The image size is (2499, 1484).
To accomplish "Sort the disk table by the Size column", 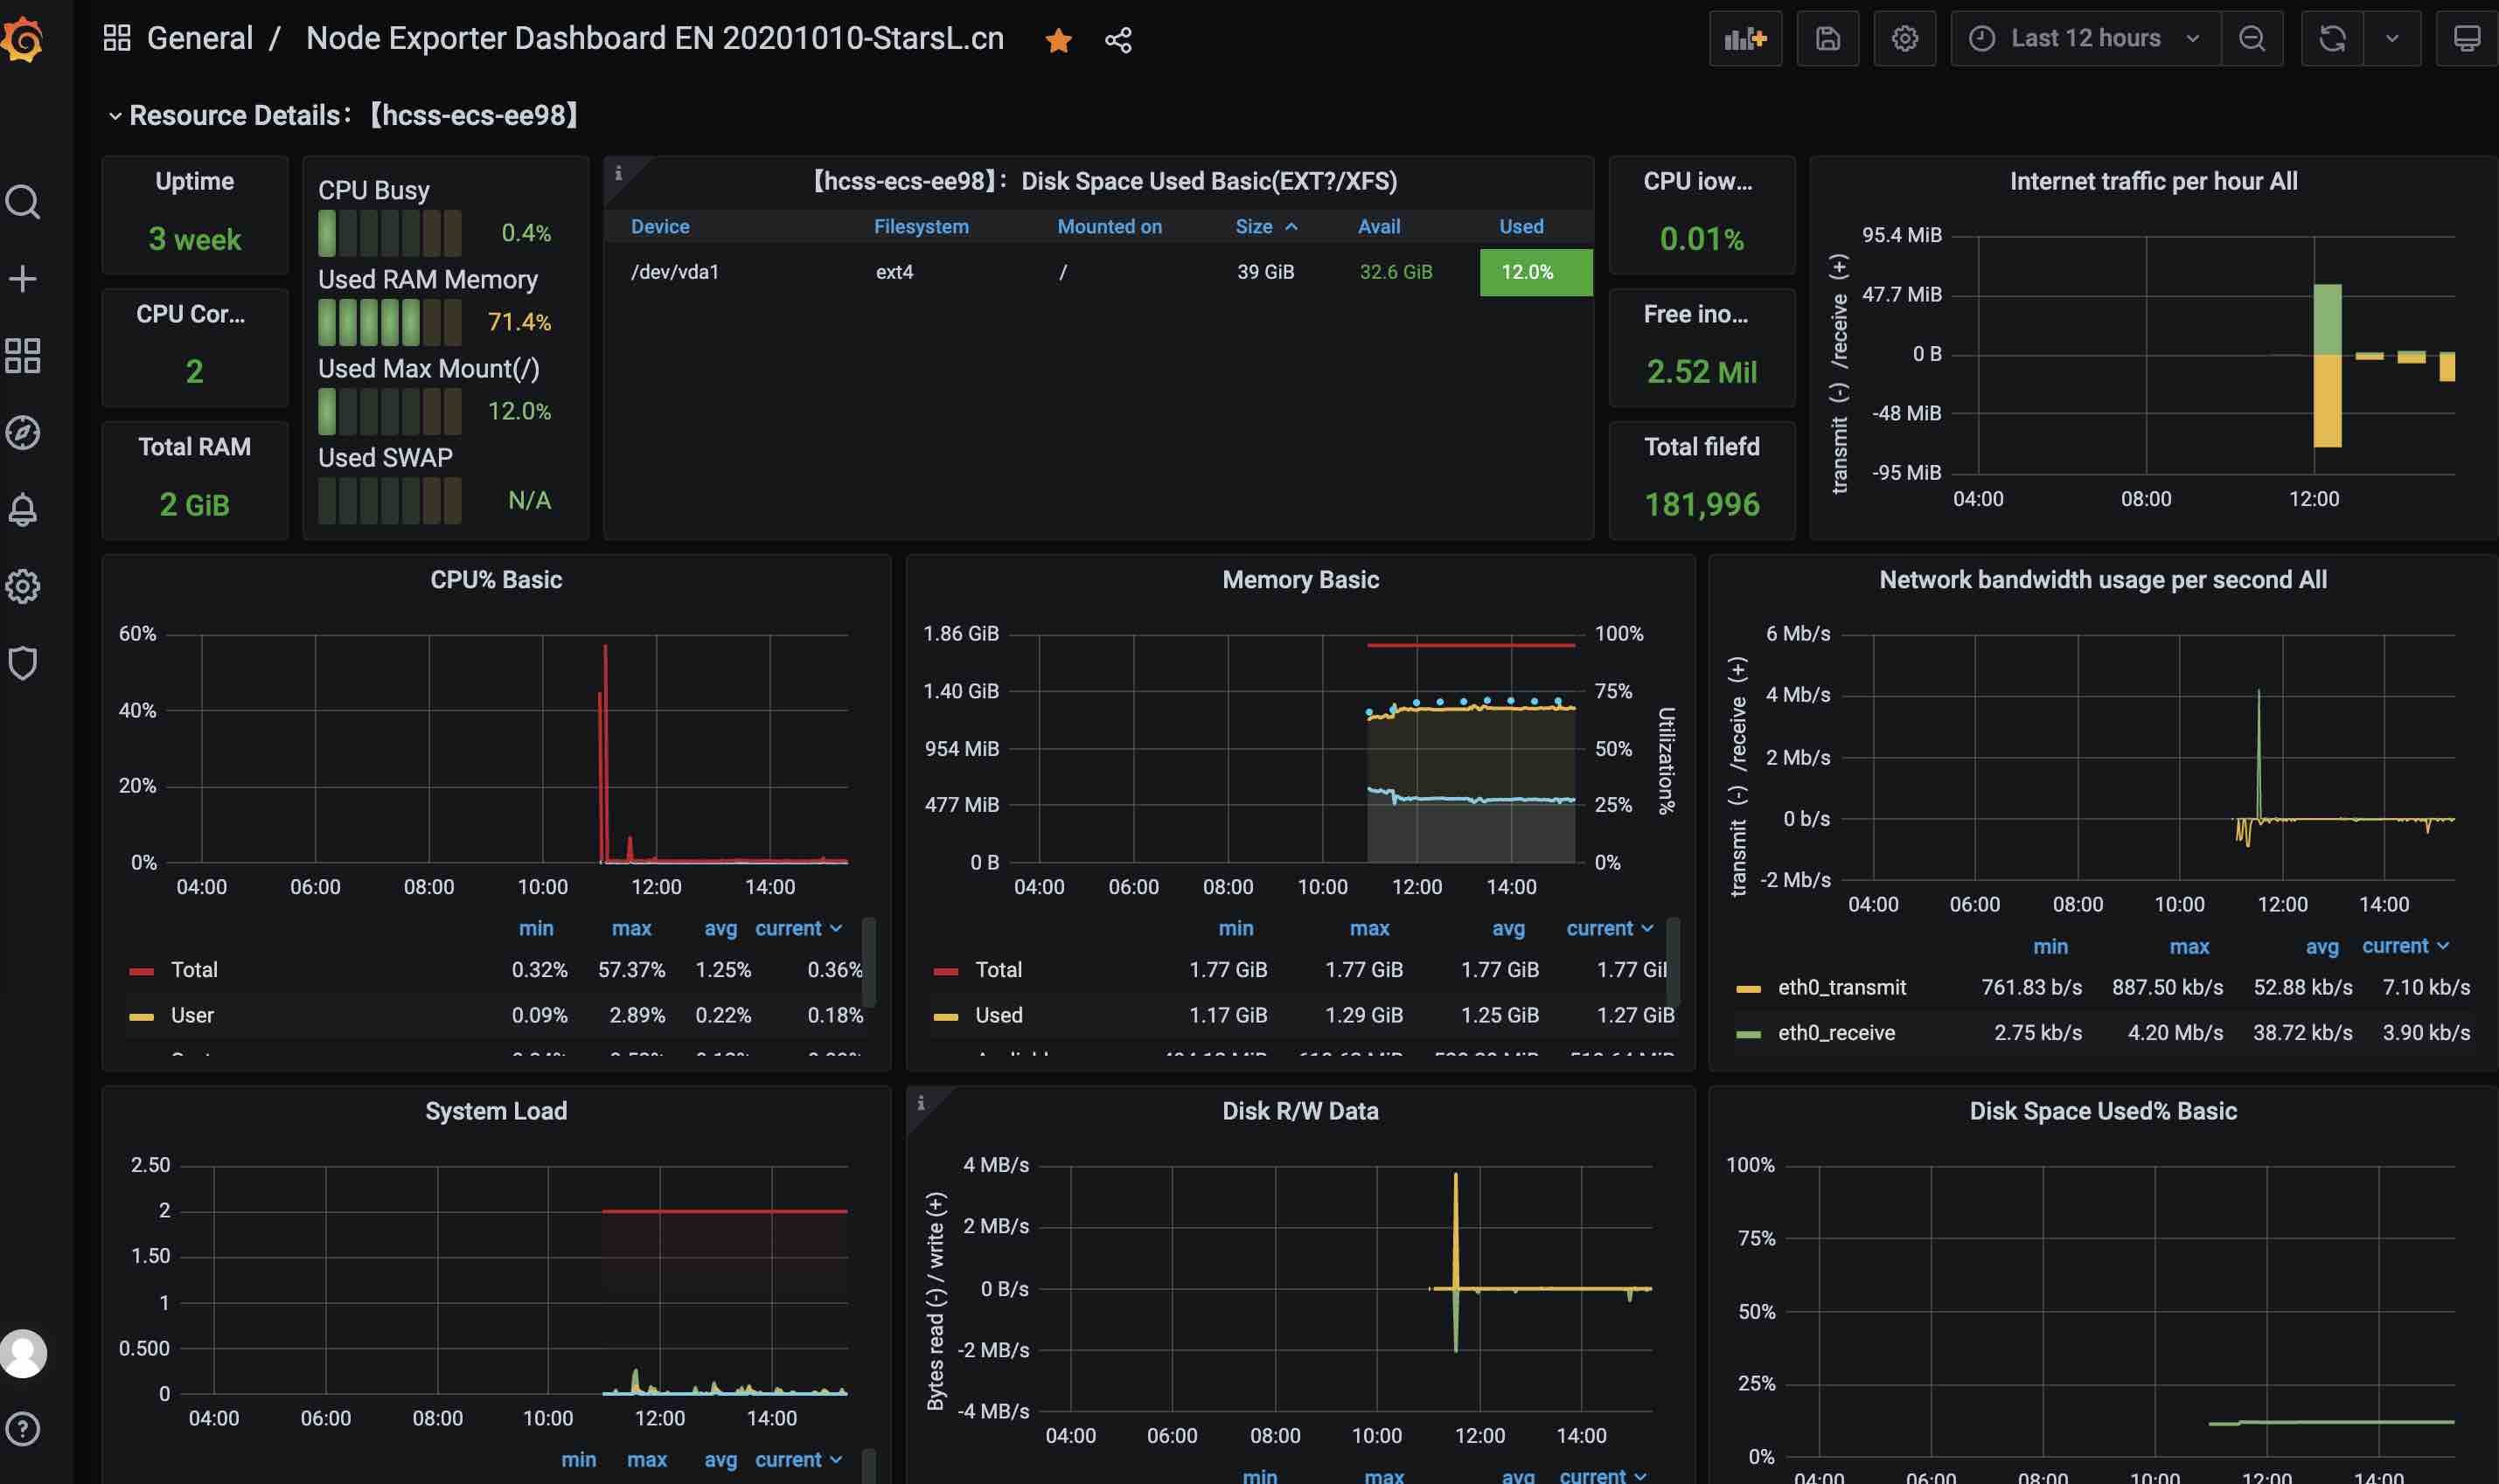I will [1254, 227].
